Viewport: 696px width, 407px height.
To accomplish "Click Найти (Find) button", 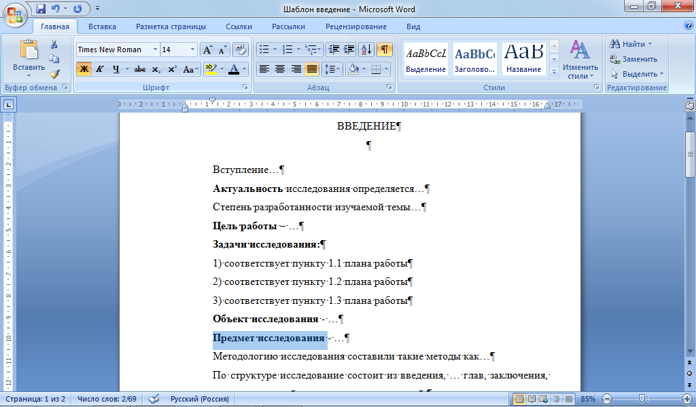I will pyautogui.click(x=631, y=44).
